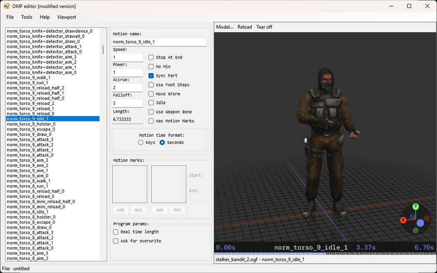Select the Seconds time format radio
Screen dimensions: 437x273
tap(162, 142)
